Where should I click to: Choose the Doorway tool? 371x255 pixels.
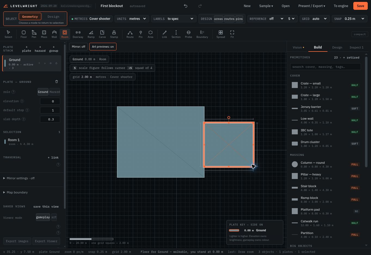click(78, 34)
